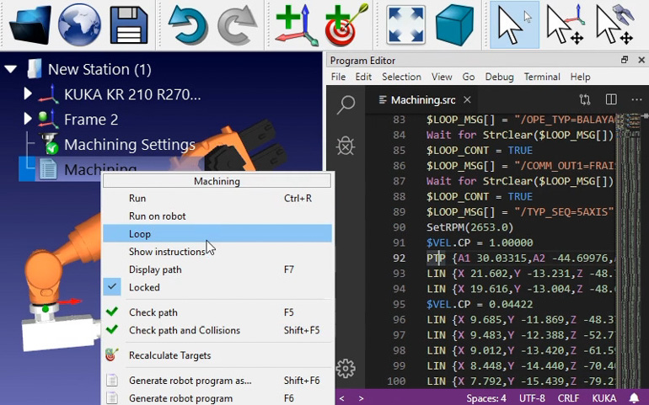The height and width of the screenshot is (405, 649).
Task: Choose the Move reference frame tool
Action: point(565,24)
